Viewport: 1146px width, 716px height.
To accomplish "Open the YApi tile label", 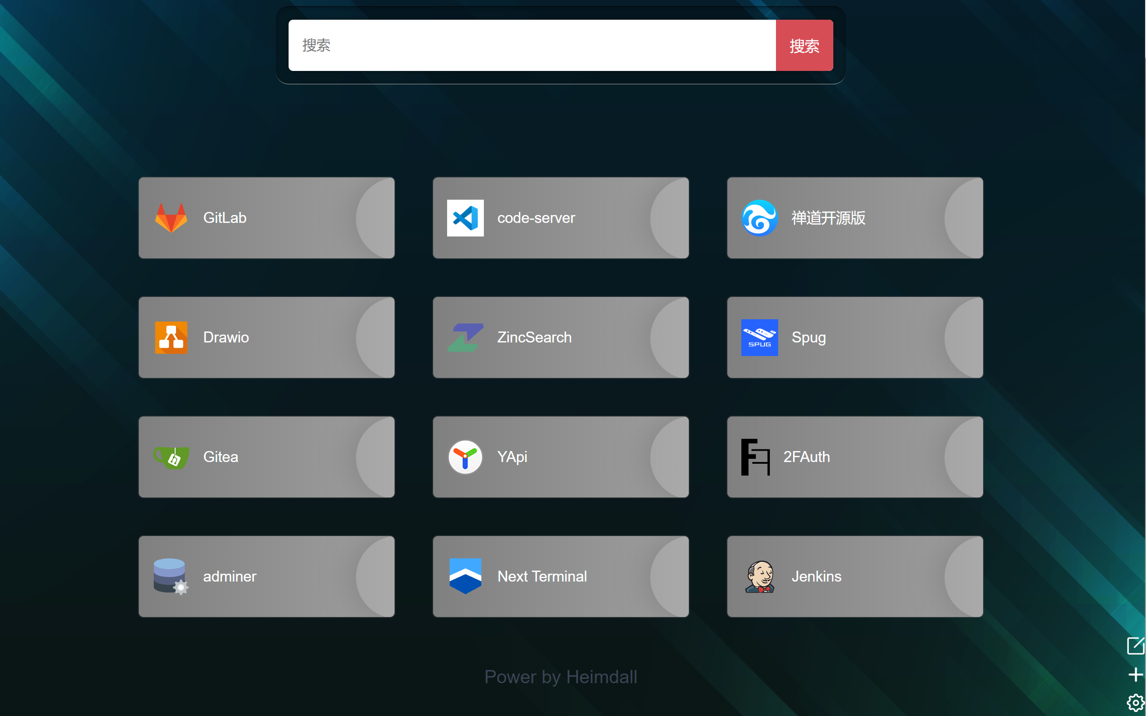I will (x=512, y=458).
